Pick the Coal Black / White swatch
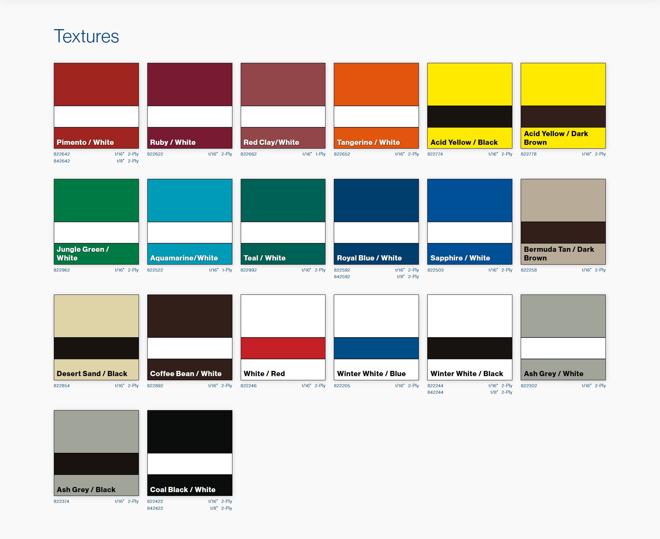 pyautogui.click(x=190, y=453)
